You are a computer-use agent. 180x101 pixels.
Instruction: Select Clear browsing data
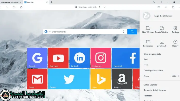click(152, 54)
